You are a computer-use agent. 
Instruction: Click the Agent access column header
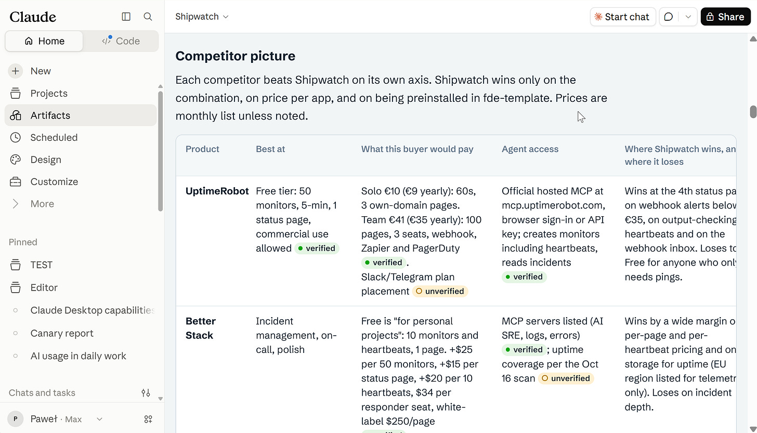click(x=530, y=149)
